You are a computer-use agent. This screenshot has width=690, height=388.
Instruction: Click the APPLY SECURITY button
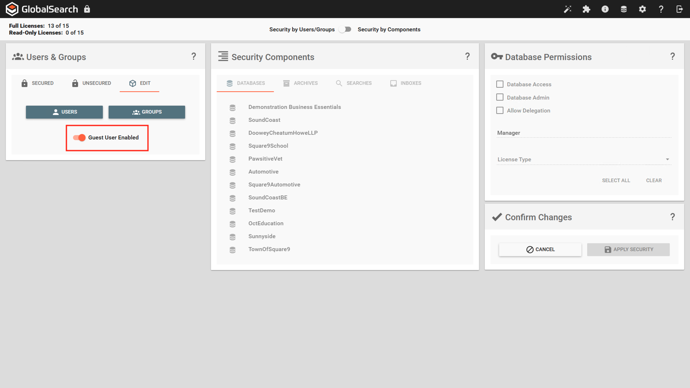click(x=629, y=249)
